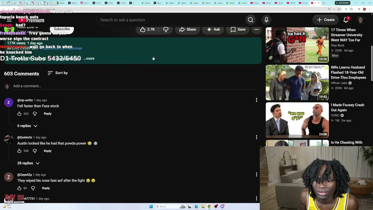Open options menu for @zip-un5tz comment
The width and height of the screenshot is (373, 210).
(x=256, y=100)
